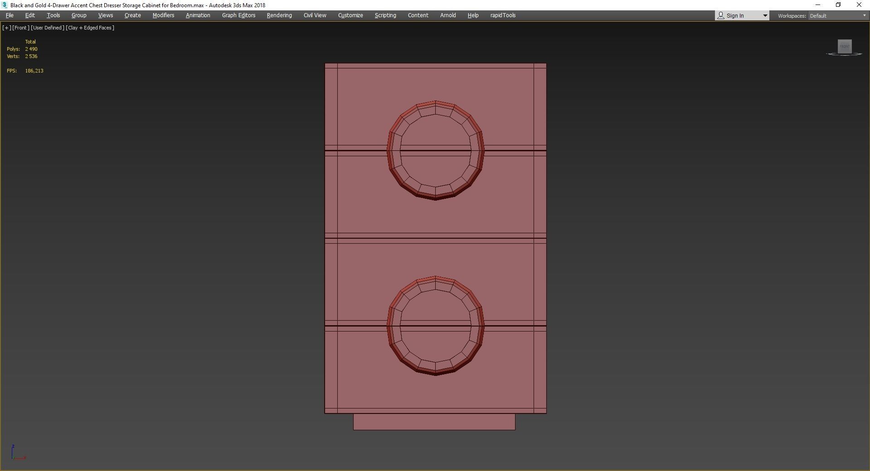Expand the Sign In dropdown arrow
The height and width of the screenshot is (471, 870).
765,16
